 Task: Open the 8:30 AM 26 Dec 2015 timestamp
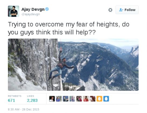[24, 109]
